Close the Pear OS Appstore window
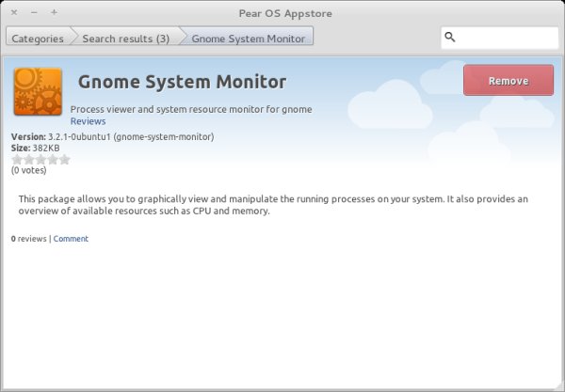The height and width of the screenshot is (392, 565). (x=14, y=12)
